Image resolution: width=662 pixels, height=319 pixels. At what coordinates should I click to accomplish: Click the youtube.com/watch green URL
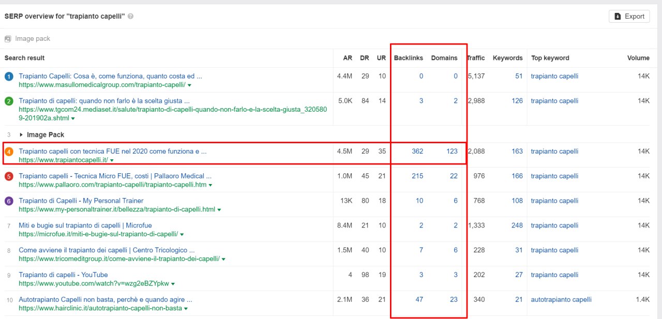(x=94, y=283)
